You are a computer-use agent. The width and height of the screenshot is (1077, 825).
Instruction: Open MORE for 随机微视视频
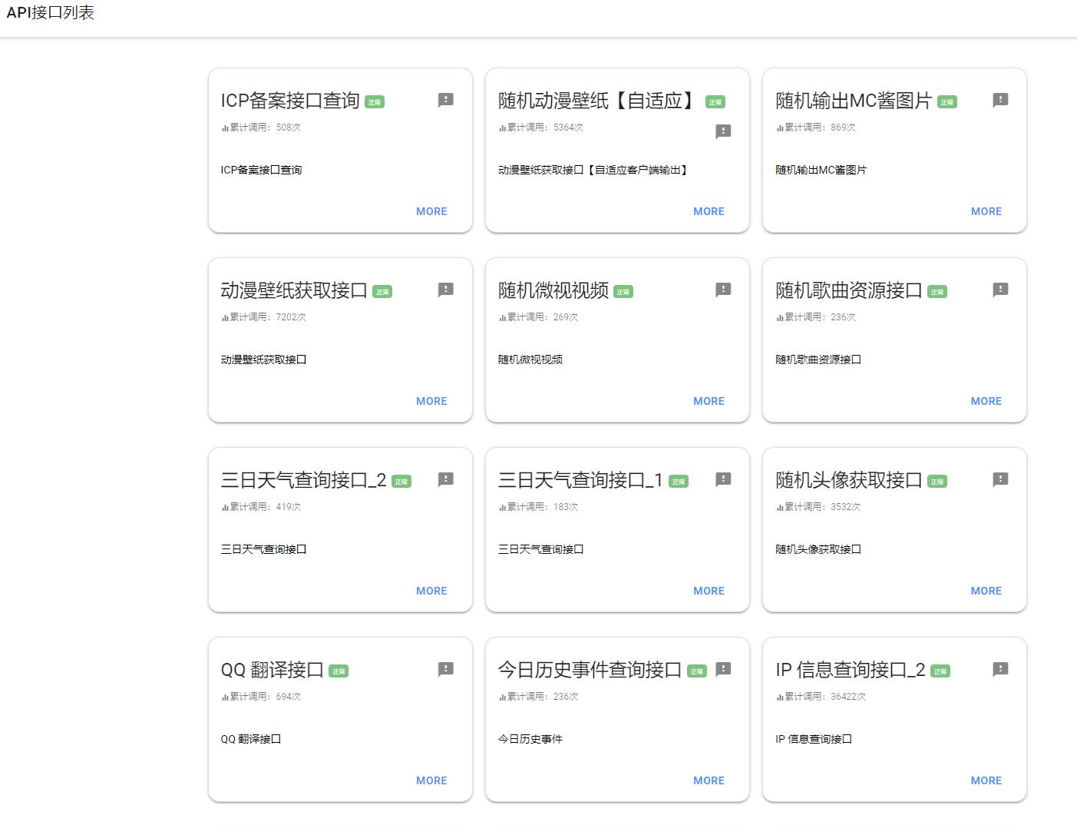(x=709, y=401)
